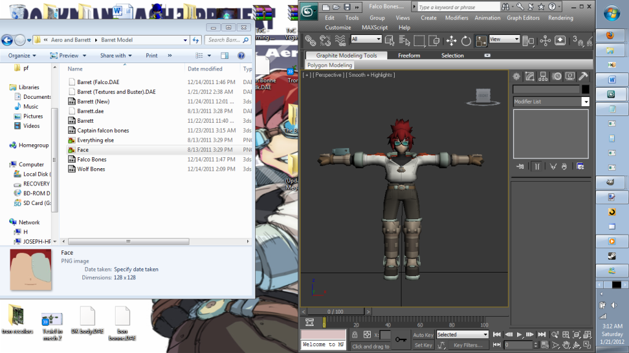
Task: Select the Select and Link tool
Action: tap(310, 41)
